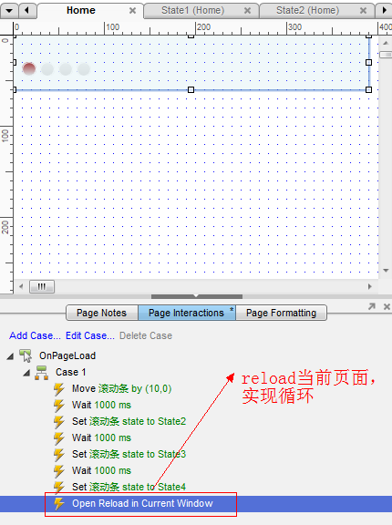The image size is (392, 525).
Task: Click the Delete Case link
Action: pos(146,335)
